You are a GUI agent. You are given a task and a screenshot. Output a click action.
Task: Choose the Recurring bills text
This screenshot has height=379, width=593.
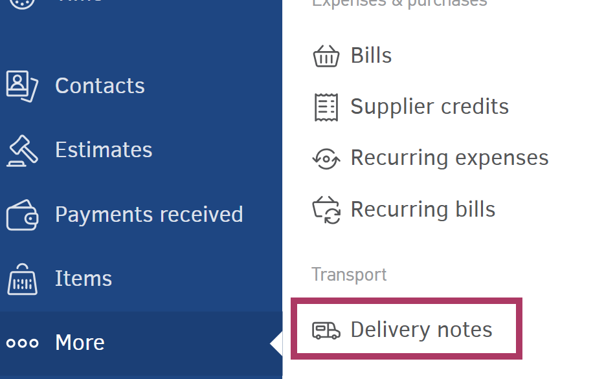[x=423, y=210]
